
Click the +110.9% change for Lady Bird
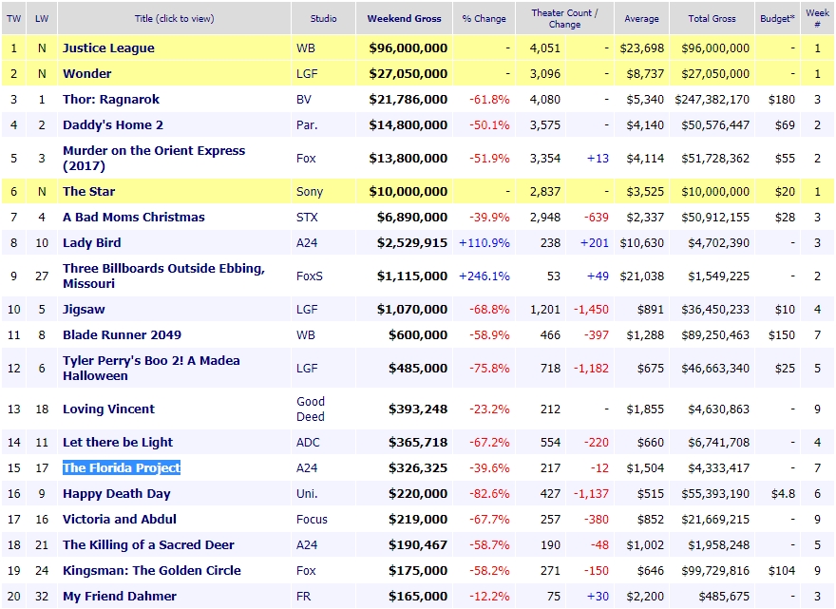point(484,242)
